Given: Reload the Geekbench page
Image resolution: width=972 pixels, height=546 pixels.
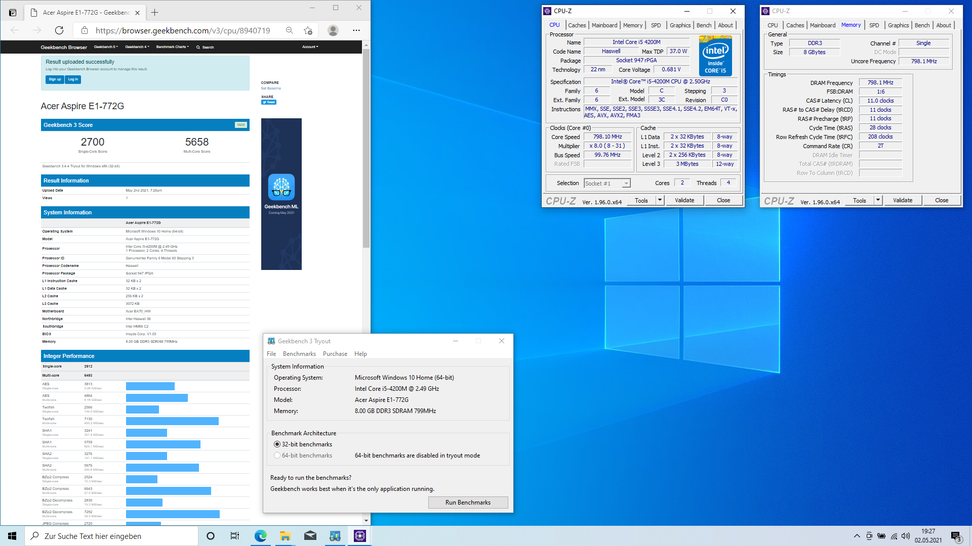Looking at the screenshot, I should (x=59, y=30).
